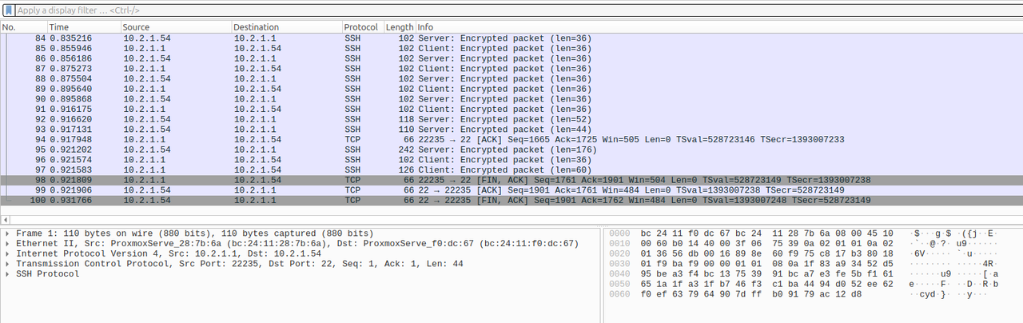This screenshot has width=1023, height=323.
Task: Sort by the Protocol column header
Action: coord(362,27)
